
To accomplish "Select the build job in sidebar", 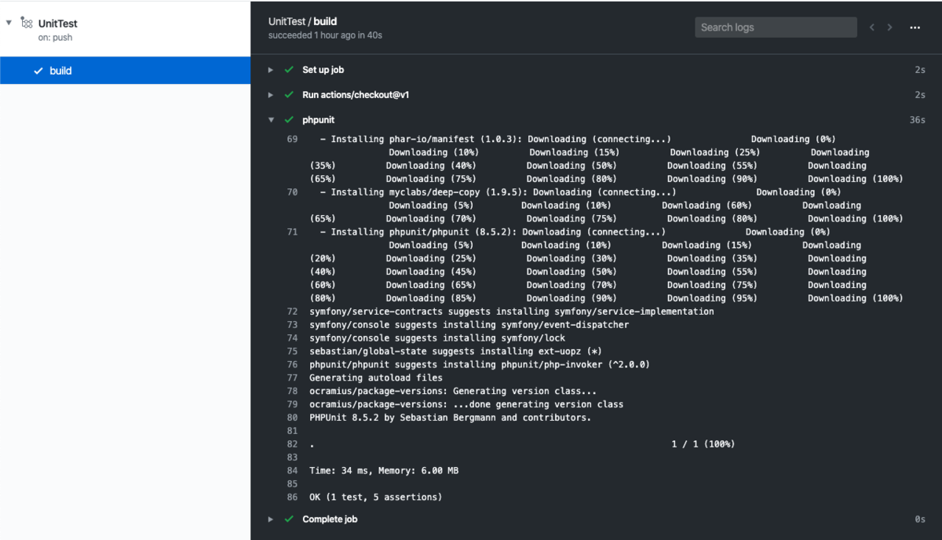I will coord(125,71).
